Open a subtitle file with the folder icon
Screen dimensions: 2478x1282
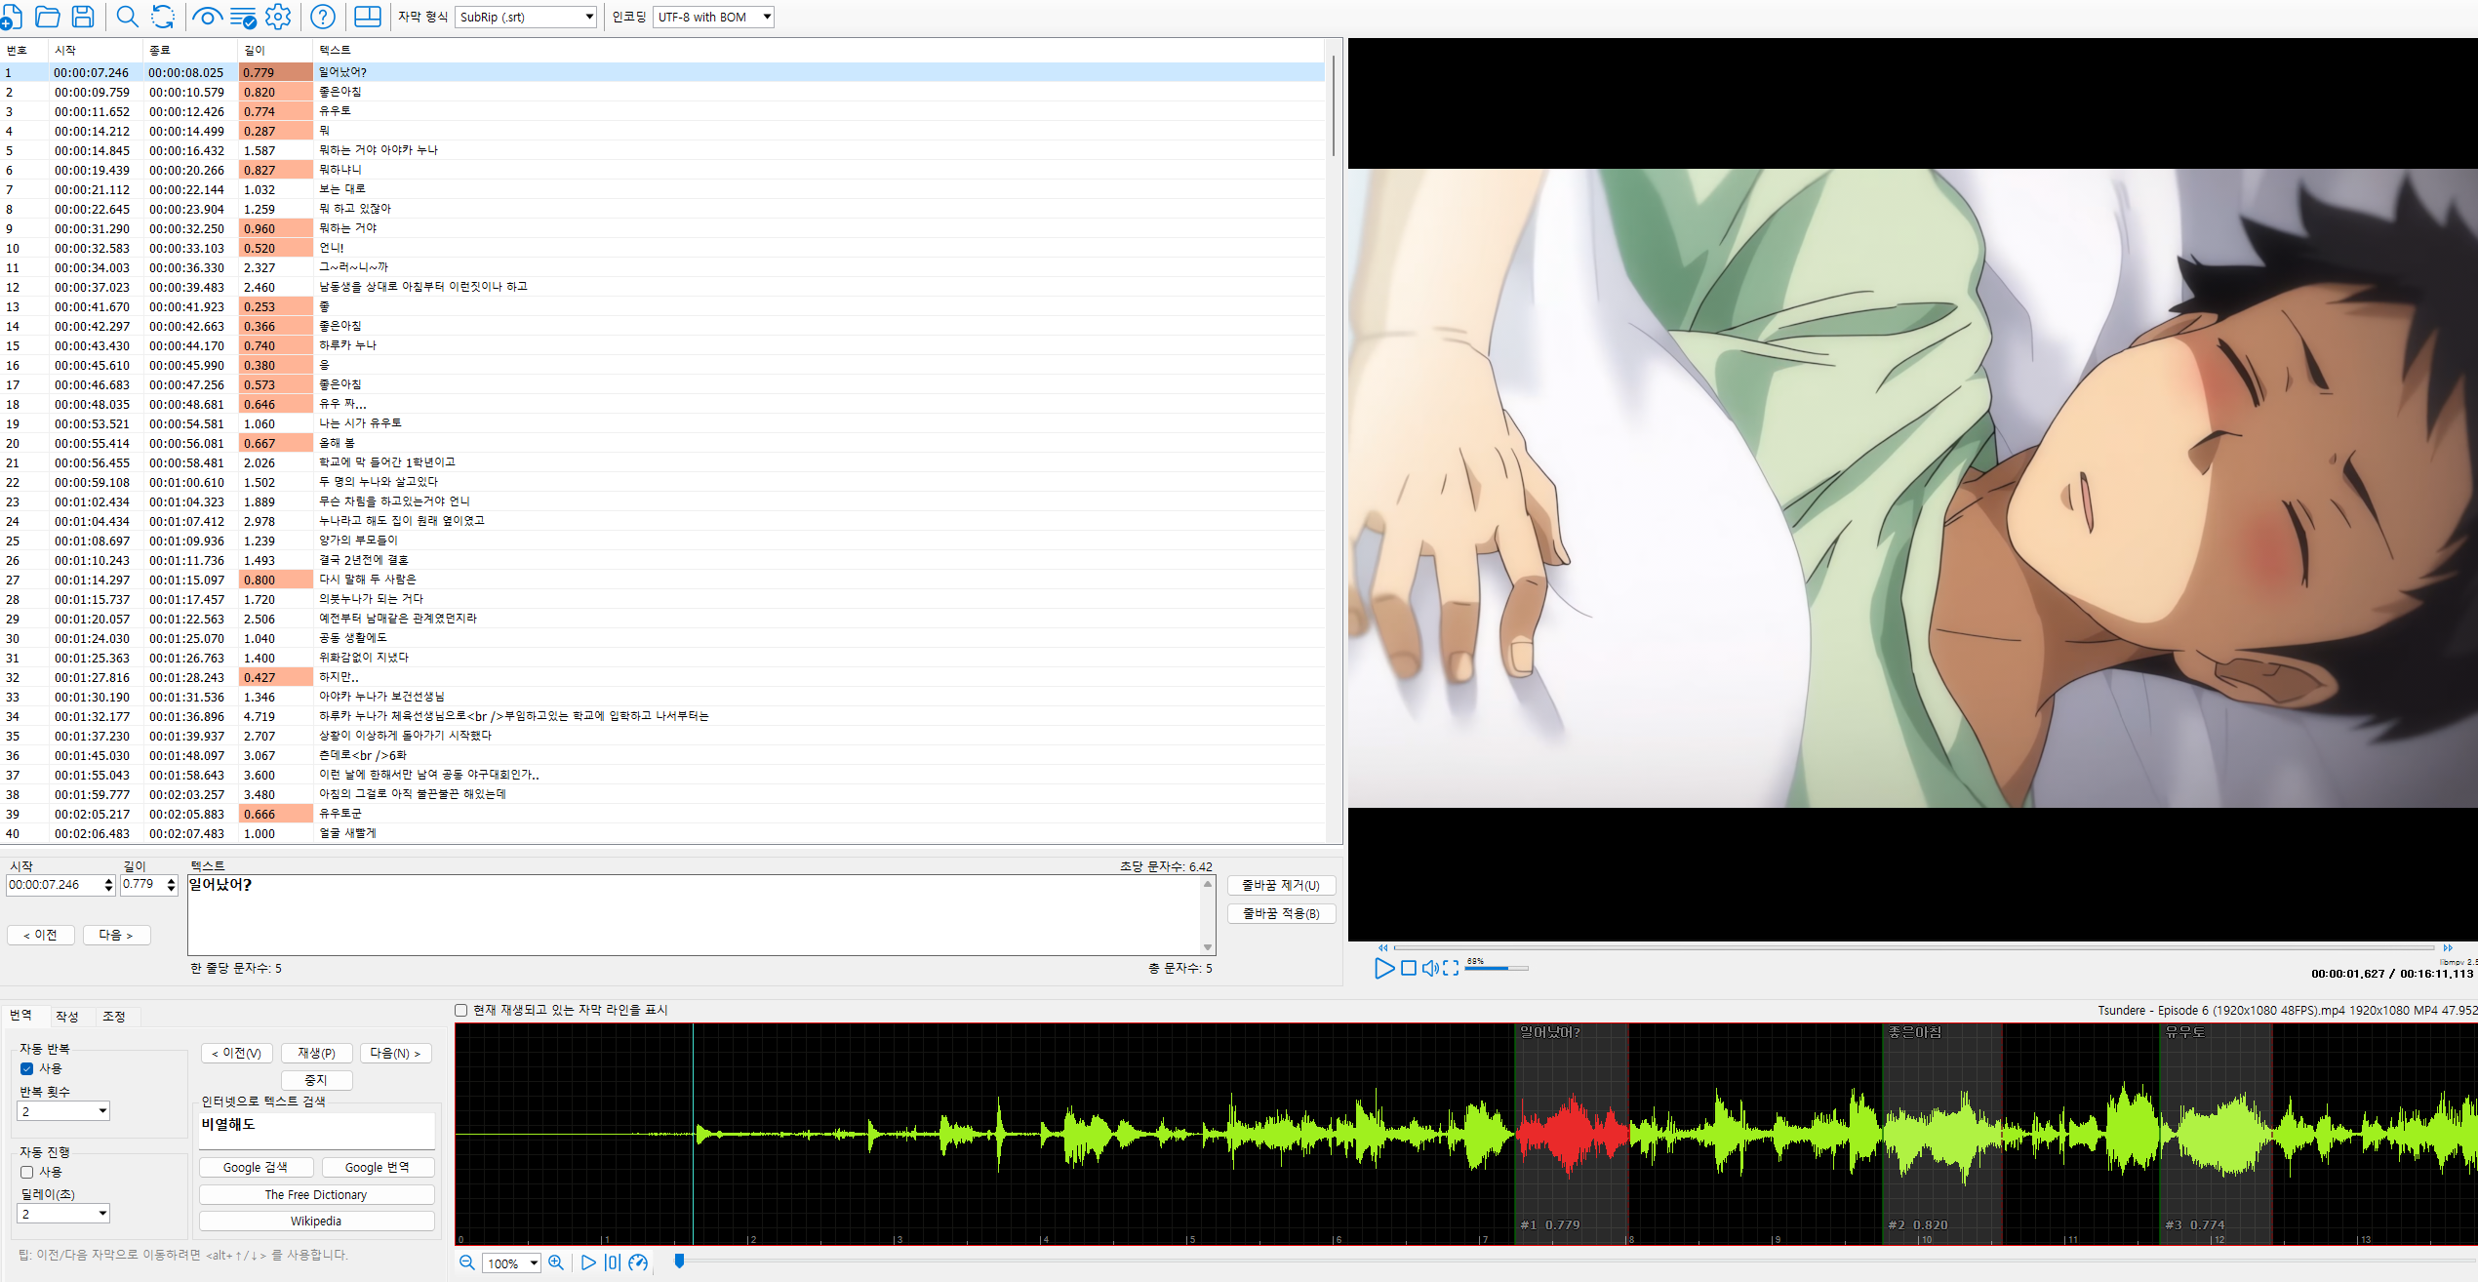[x=47, y=17]
